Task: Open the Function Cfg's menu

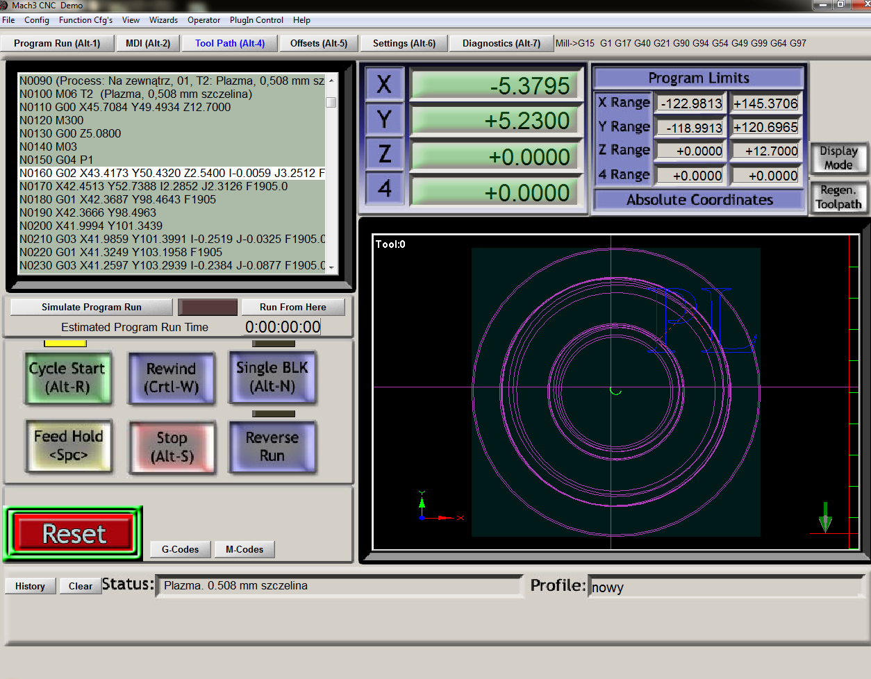Action: tap(85, 20)
